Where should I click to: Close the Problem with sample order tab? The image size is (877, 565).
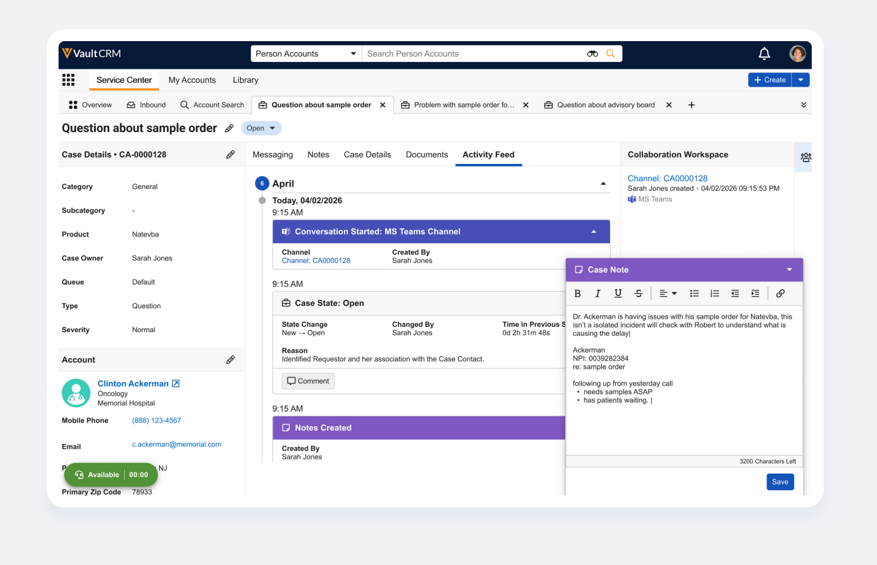[526, 105]
